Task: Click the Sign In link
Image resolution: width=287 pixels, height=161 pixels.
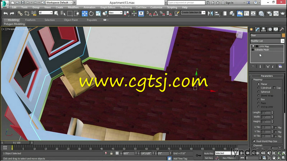Action: tap(229, 3)
